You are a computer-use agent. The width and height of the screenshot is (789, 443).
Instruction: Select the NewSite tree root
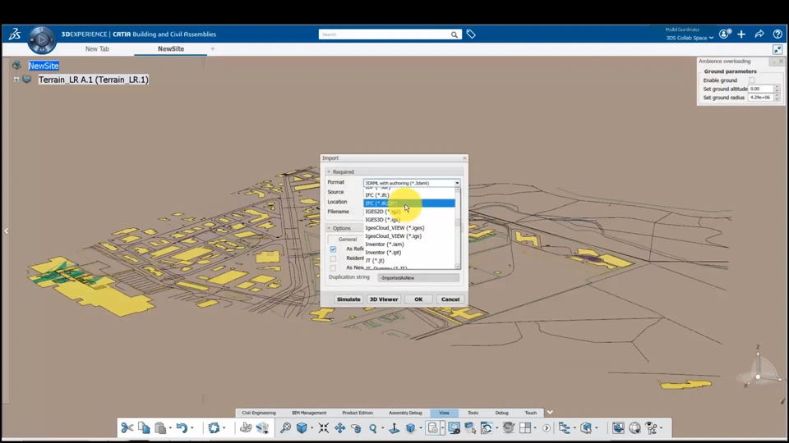click(x=44, y=66)
